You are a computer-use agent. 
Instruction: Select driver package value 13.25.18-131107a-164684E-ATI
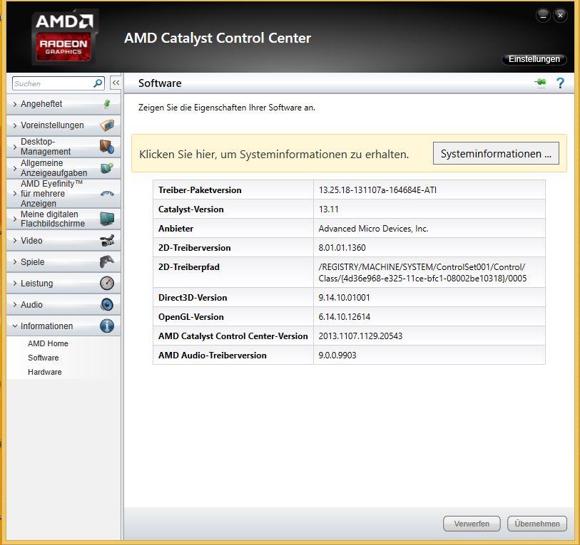click(x=377, y=190)
